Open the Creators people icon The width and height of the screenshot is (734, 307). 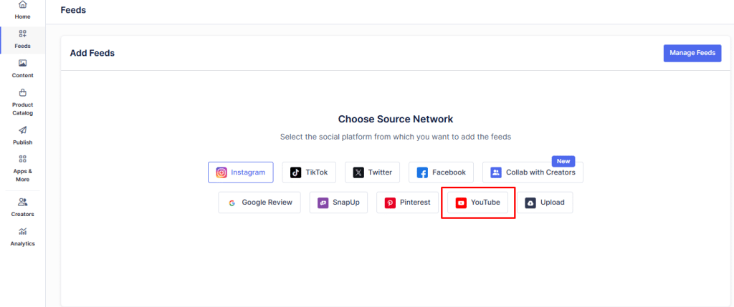click(22, 202)
